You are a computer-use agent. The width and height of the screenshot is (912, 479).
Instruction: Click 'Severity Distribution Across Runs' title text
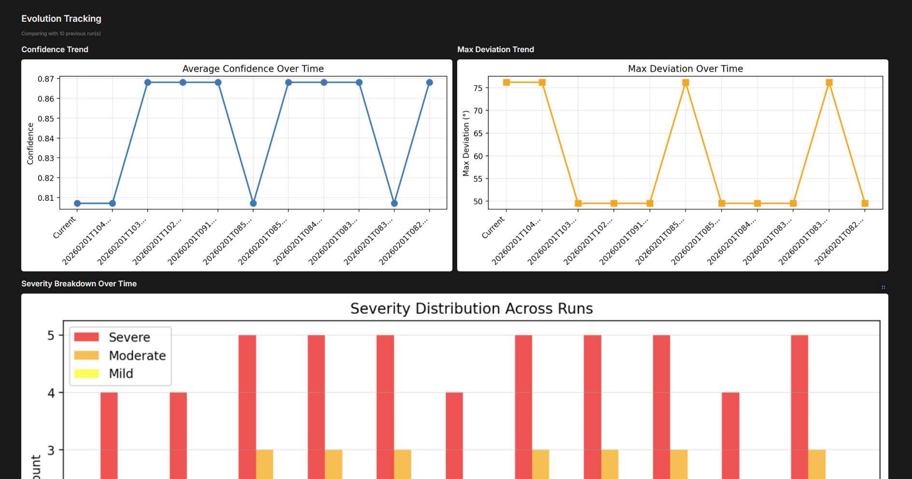click(471, 309)
